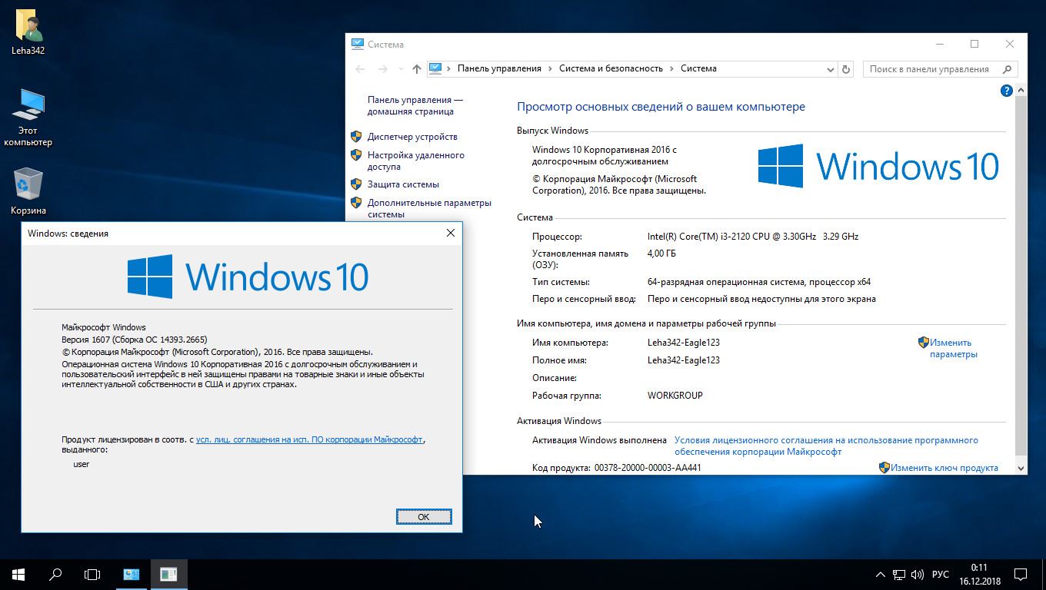Image resolution: width=1046 pixels, height=590 pixels.
Task: Show hidden tray icons chevron
Action: [881, 575]
